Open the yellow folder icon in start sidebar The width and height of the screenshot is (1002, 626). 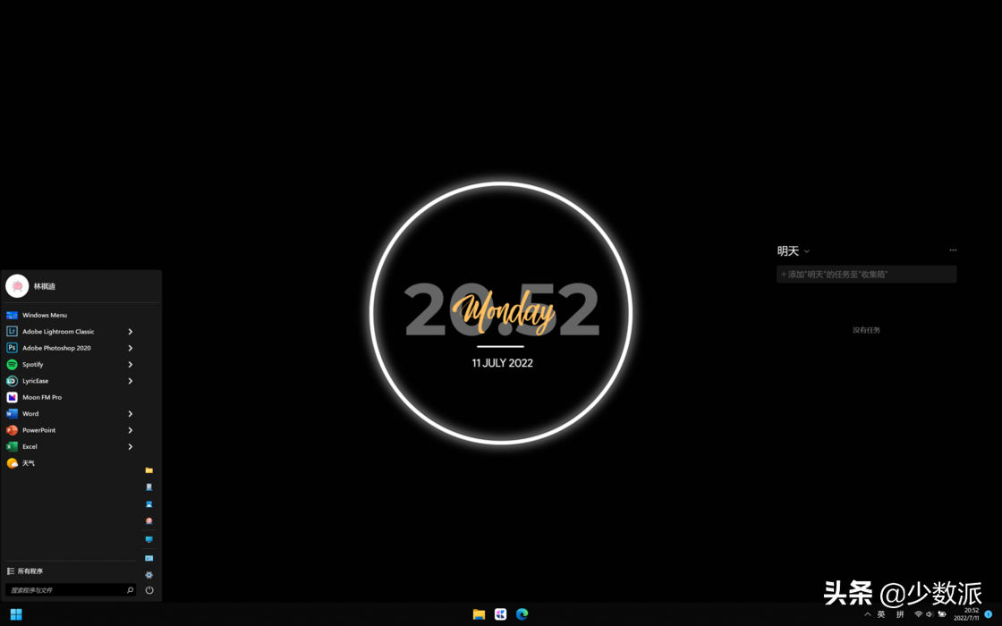pyautogui.click(x=149, y=470)
